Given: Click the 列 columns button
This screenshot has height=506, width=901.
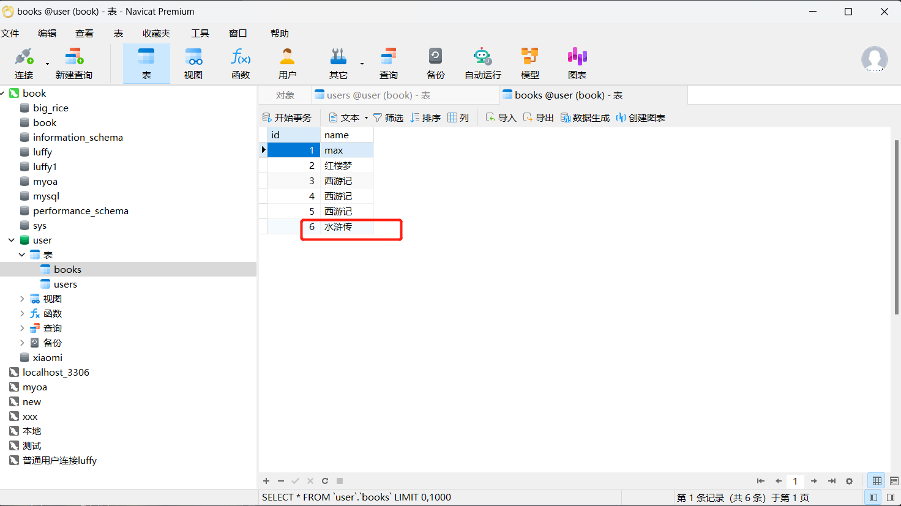Looking at the screenshot, I should click(x=458, y=117).
